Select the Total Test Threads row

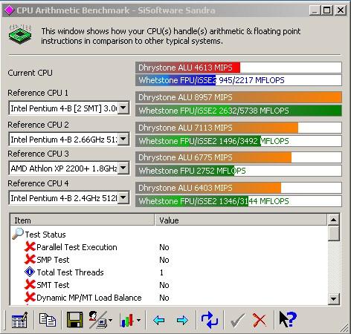pos(169,272)
